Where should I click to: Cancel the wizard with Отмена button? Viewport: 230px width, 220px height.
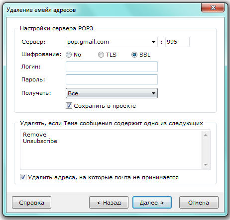199,203
